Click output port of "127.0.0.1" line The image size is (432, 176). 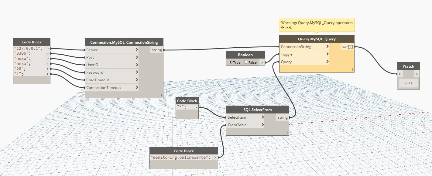(x=48, y=49)
